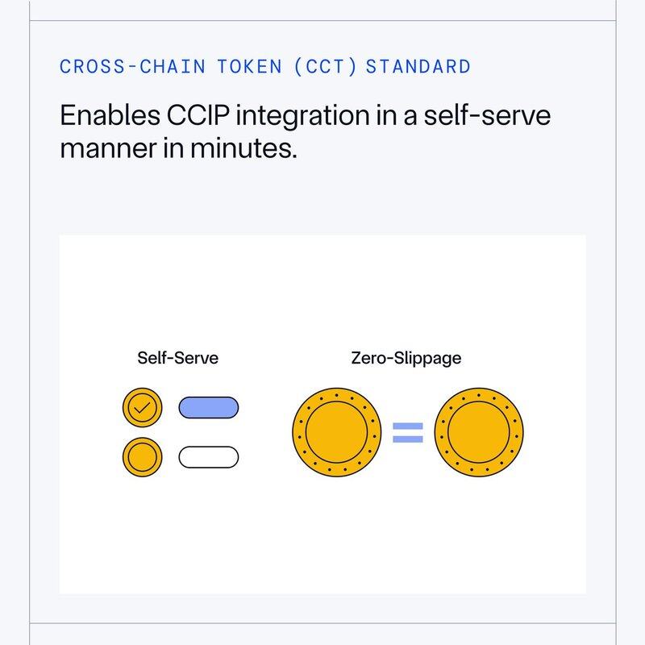This screenshot has width=645, height=645.
Task: Toggle the blue filled pill shape
Action: pos(208,409)
